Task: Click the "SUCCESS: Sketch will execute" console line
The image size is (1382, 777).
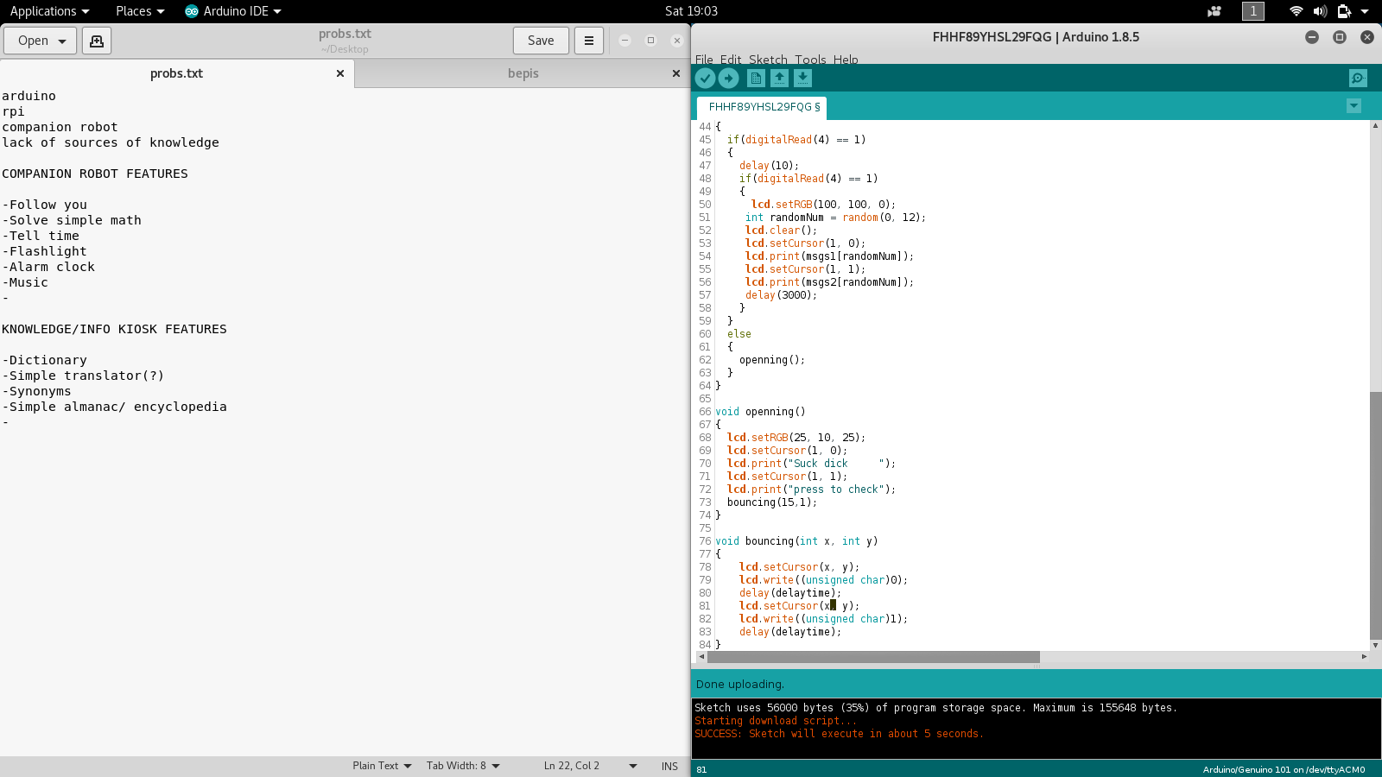Action: pyautogui.click(x=839, y=734)
